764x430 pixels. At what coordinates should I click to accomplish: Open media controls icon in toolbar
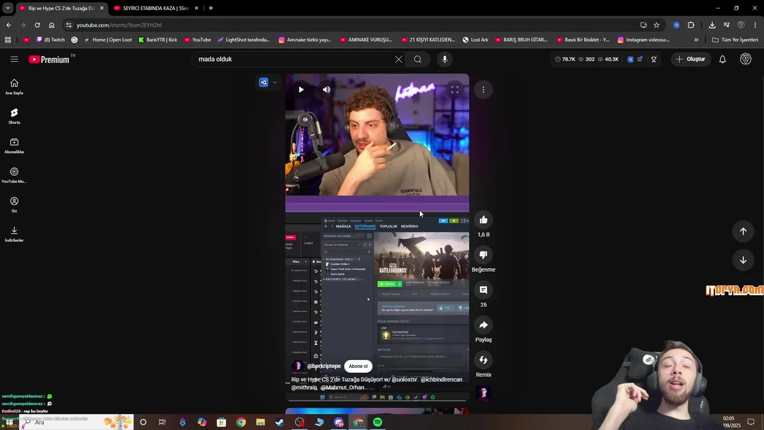click(726, 25)
